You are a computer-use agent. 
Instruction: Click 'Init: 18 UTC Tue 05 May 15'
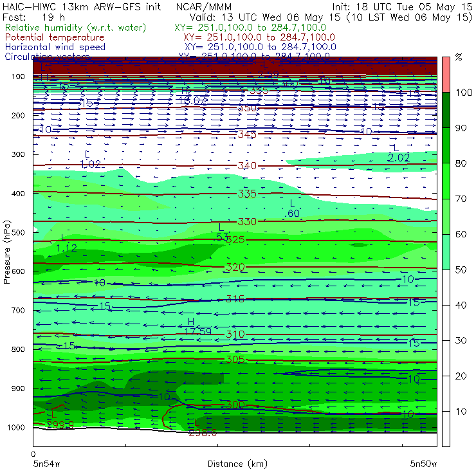pyautogui.click(x=402, y=6)
